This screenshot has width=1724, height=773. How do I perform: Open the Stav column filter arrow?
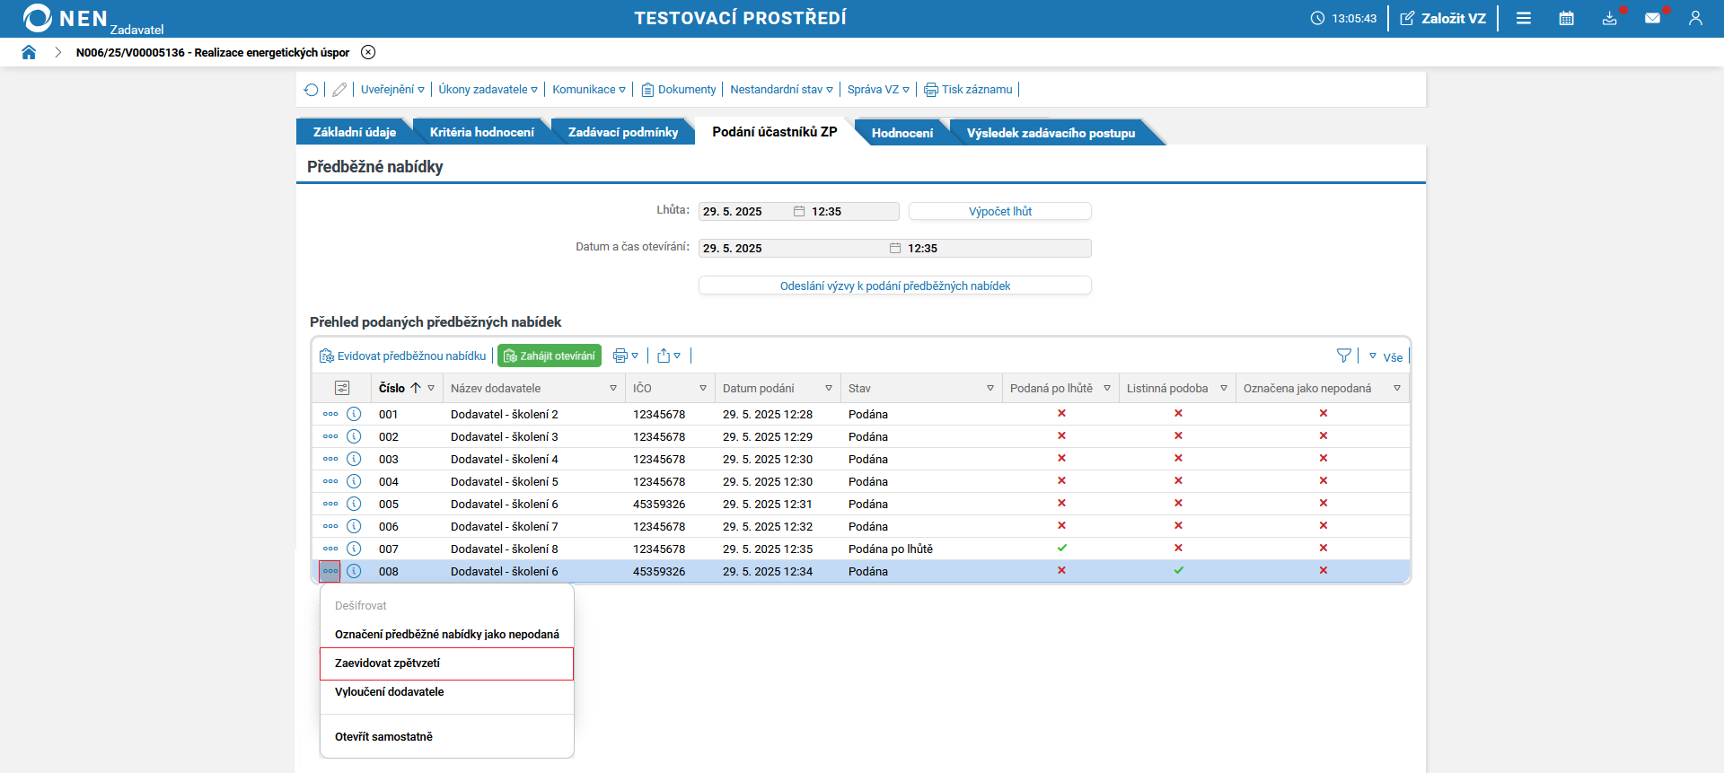point(990,389)
